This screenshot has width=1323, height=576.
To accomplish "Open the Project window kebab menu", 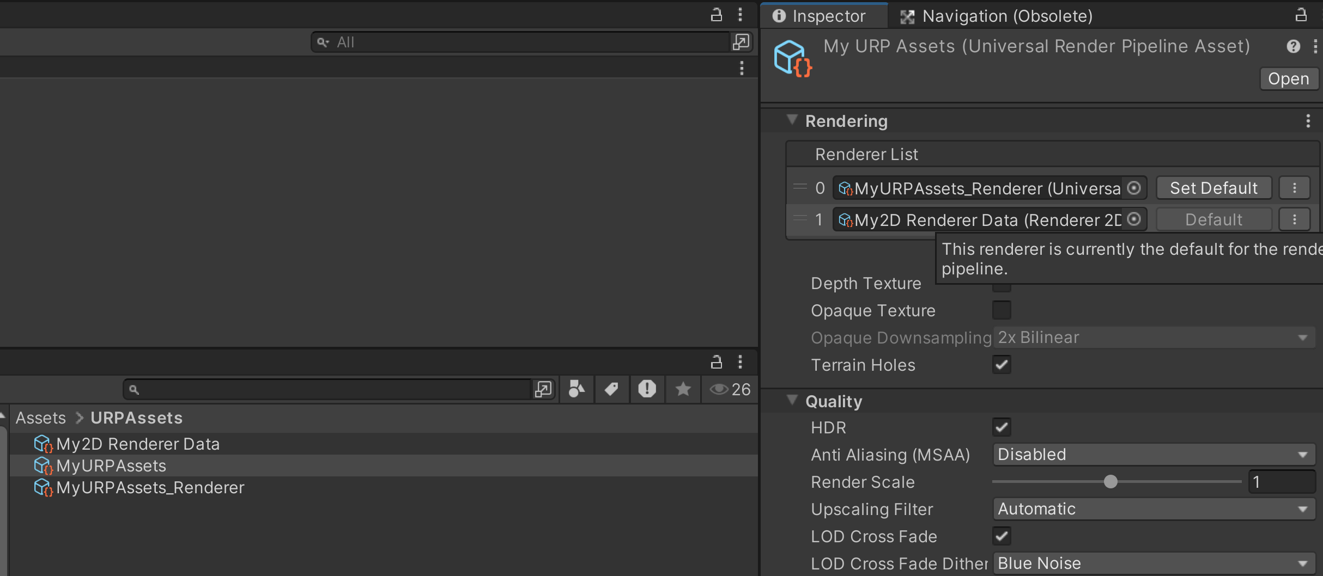I will [x=740, y=361].
